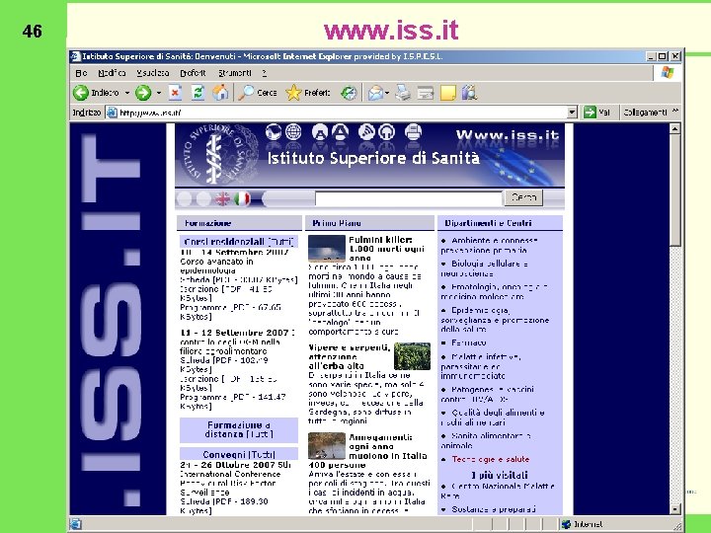This screenshot has height=533, width=711.
Task: Click the green Back arrow button
Action: [x=81, y=93]
